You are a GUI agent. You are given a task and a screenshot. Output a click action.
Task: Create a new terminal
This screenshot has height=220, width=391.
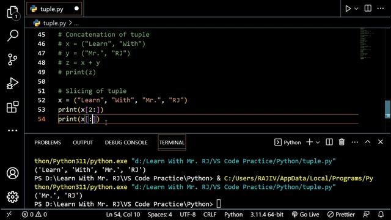310,142
